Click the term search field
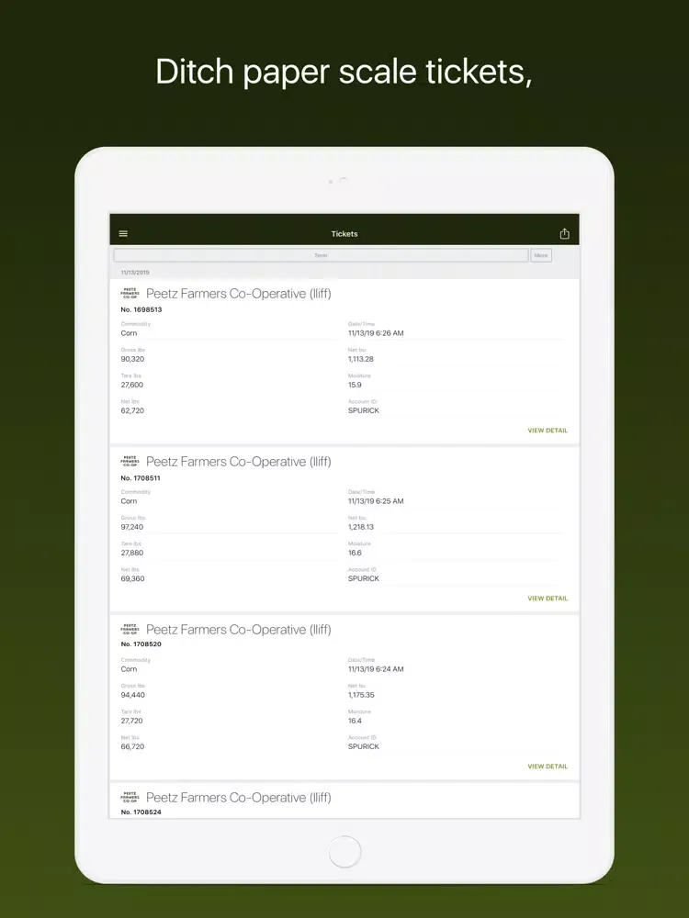 tap(321, 255)
